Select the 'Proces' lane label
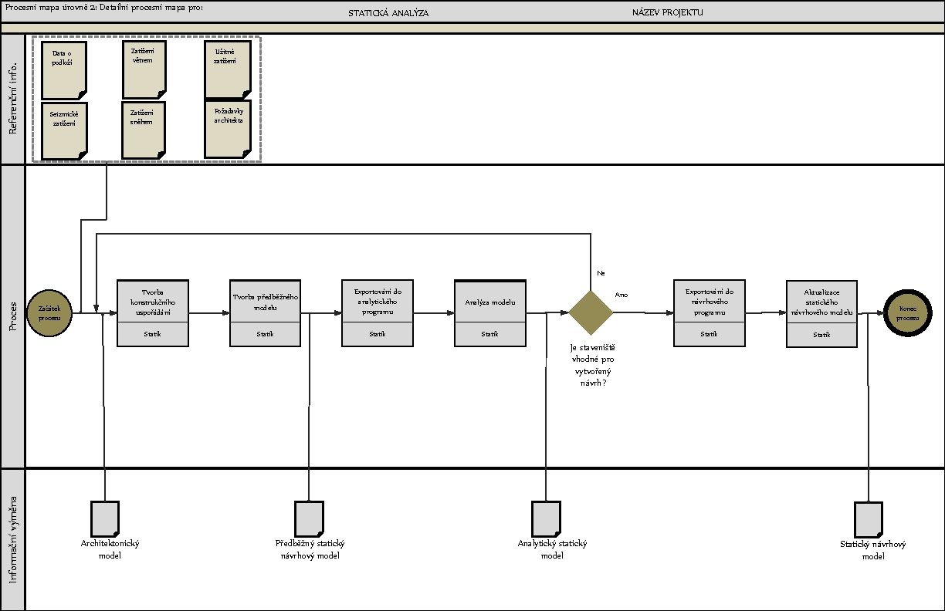This screenshot has height=611, width=945. 12,316
